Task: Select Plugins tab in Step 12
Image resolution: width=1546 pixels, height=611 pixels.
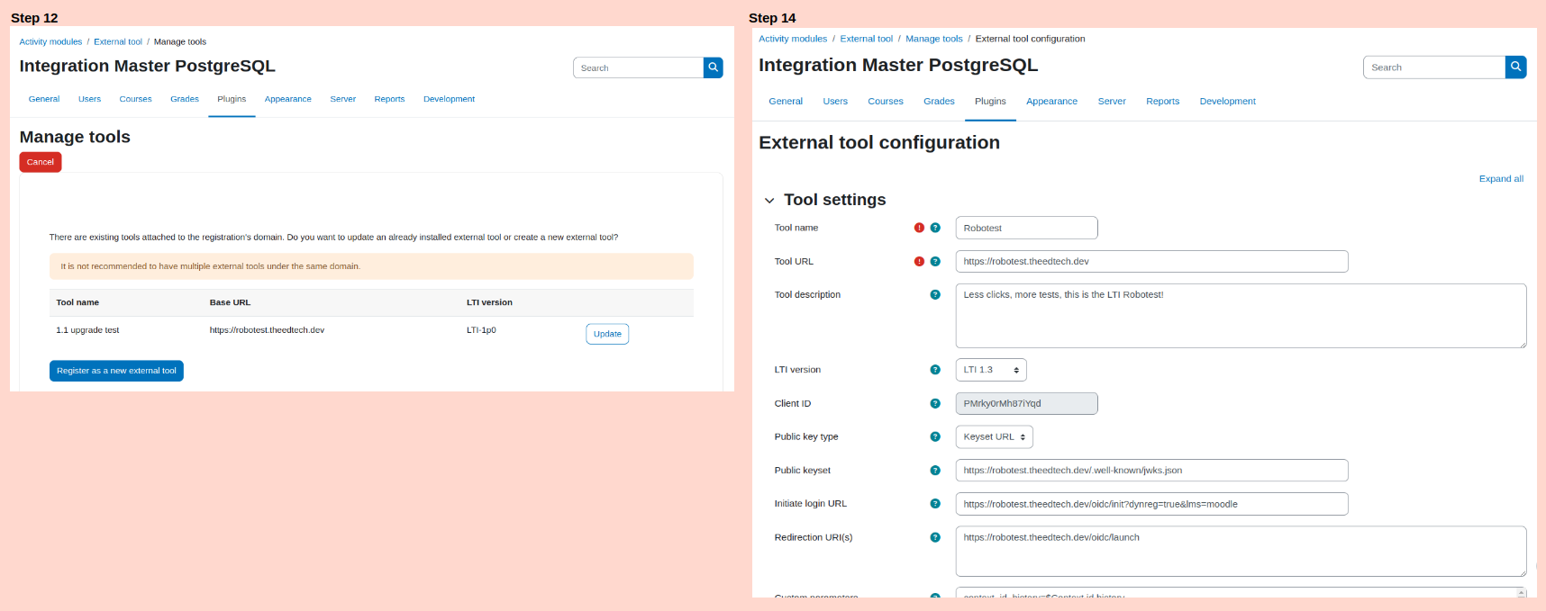Action: pos(232,99)
